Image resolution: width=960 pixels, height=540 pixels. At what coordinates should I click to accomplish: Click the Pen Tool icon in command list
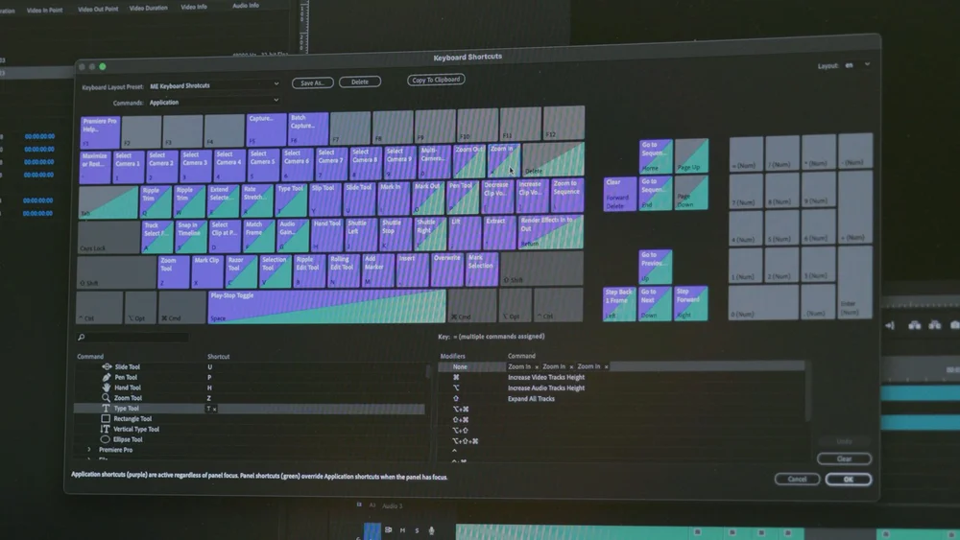coord(107,377)
